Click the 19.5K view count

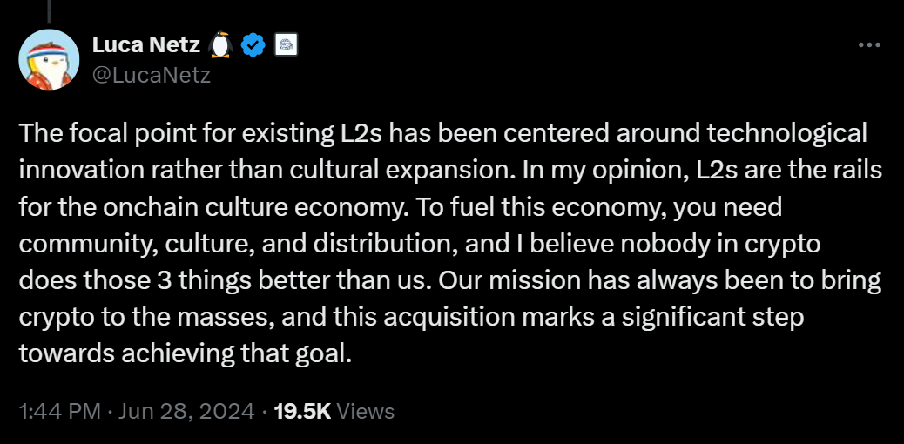click(302, 411)
